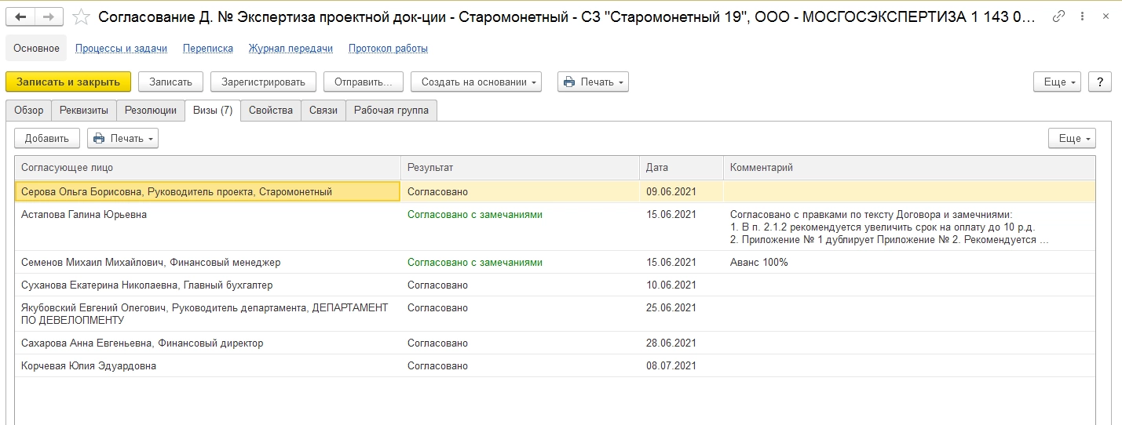Open the Еще menu above the tabs

point(1058,82)
